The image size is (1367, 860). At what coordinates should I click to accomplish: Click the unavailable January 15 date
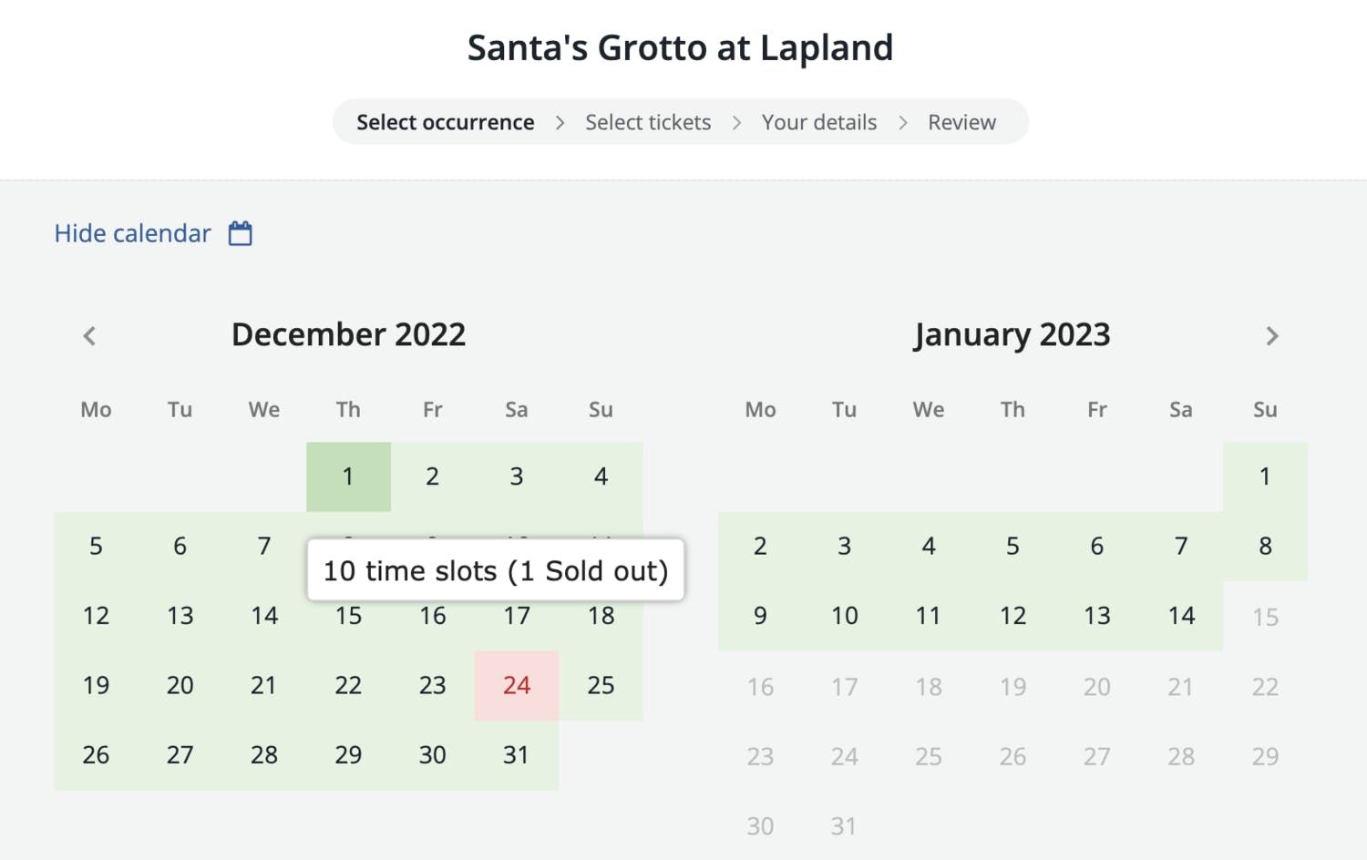[1265, 615]
